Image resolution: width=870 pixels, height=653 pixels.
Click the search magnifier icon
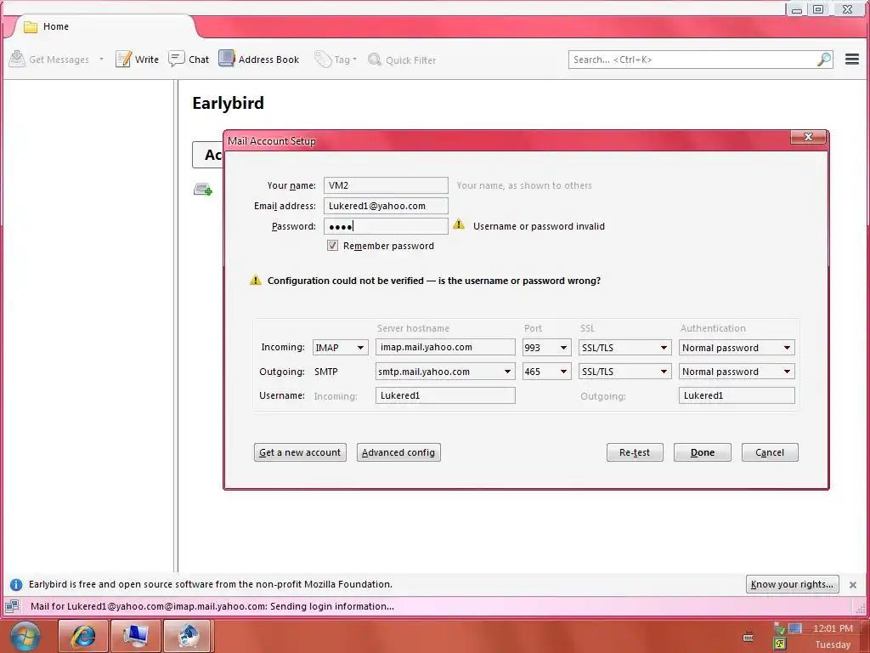coord(824,60)
